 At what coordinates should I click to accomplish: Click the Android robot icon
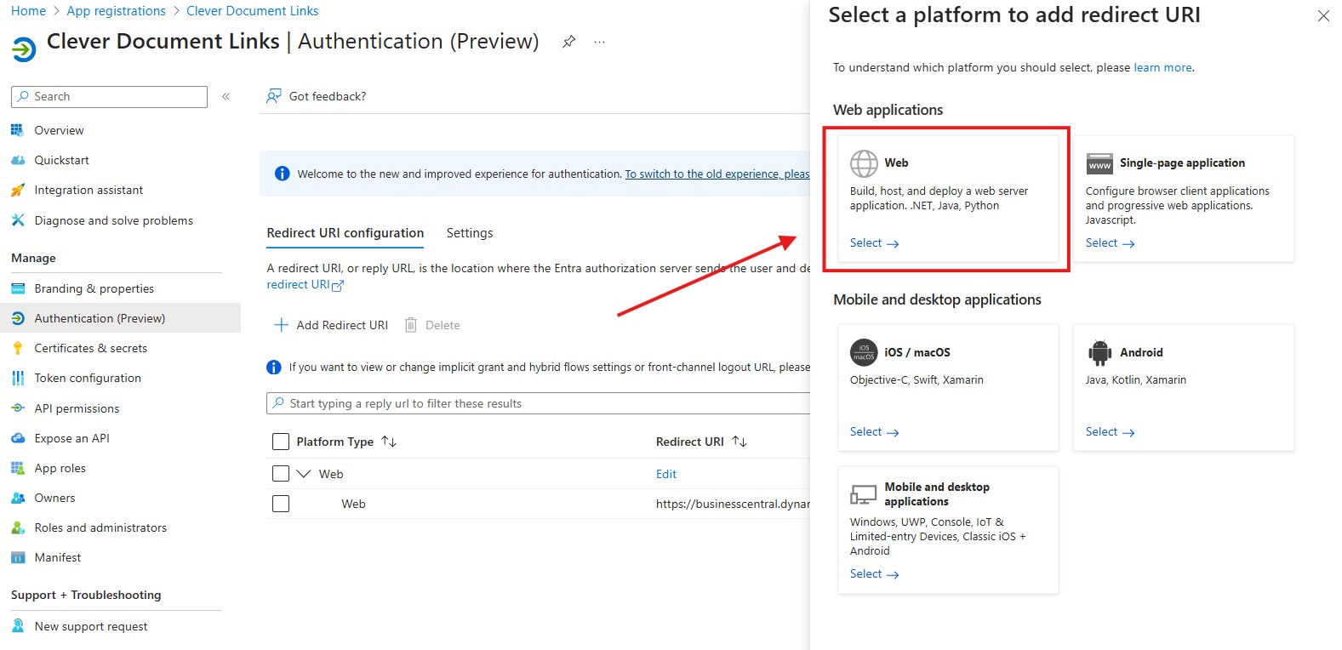coord(1099,352)
